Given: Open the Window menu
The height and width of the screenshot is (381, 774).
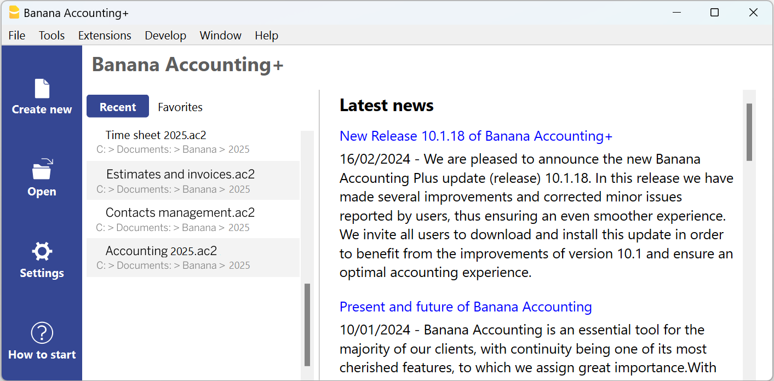Looking at the screenshot, I should pyautogui.click(x=220, y=36).
